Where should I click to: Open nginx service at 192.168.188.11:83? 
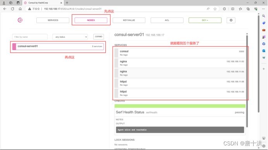coord(180,63)
